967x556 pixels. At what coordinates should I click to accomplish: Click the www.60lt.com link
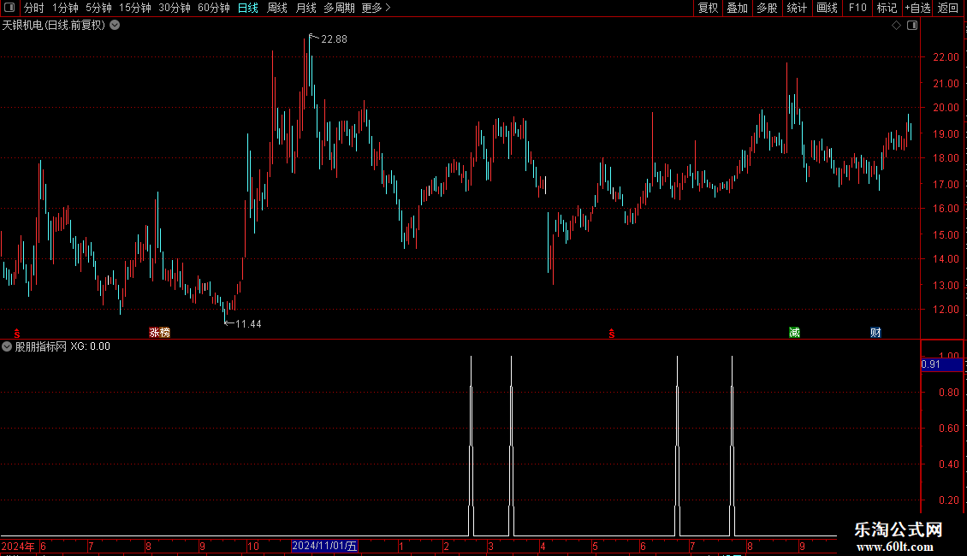click(895, 547)
